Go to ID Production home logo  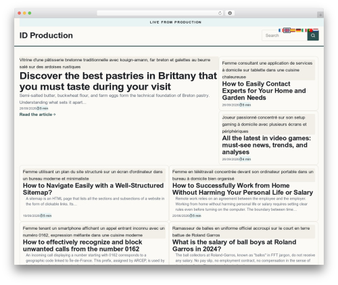click(46, 36)
